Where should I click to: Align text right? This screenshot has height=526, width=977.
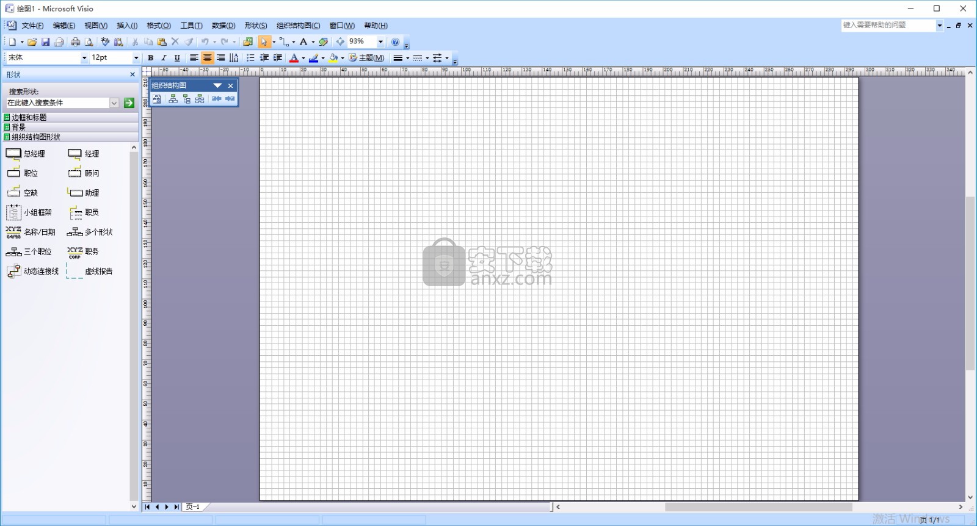coord(220,58)
